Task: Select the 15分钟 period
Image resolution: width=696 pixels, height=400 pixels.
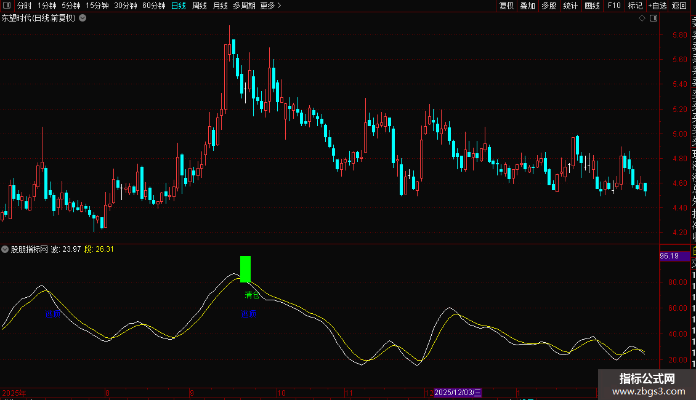Action: [97, 6]
